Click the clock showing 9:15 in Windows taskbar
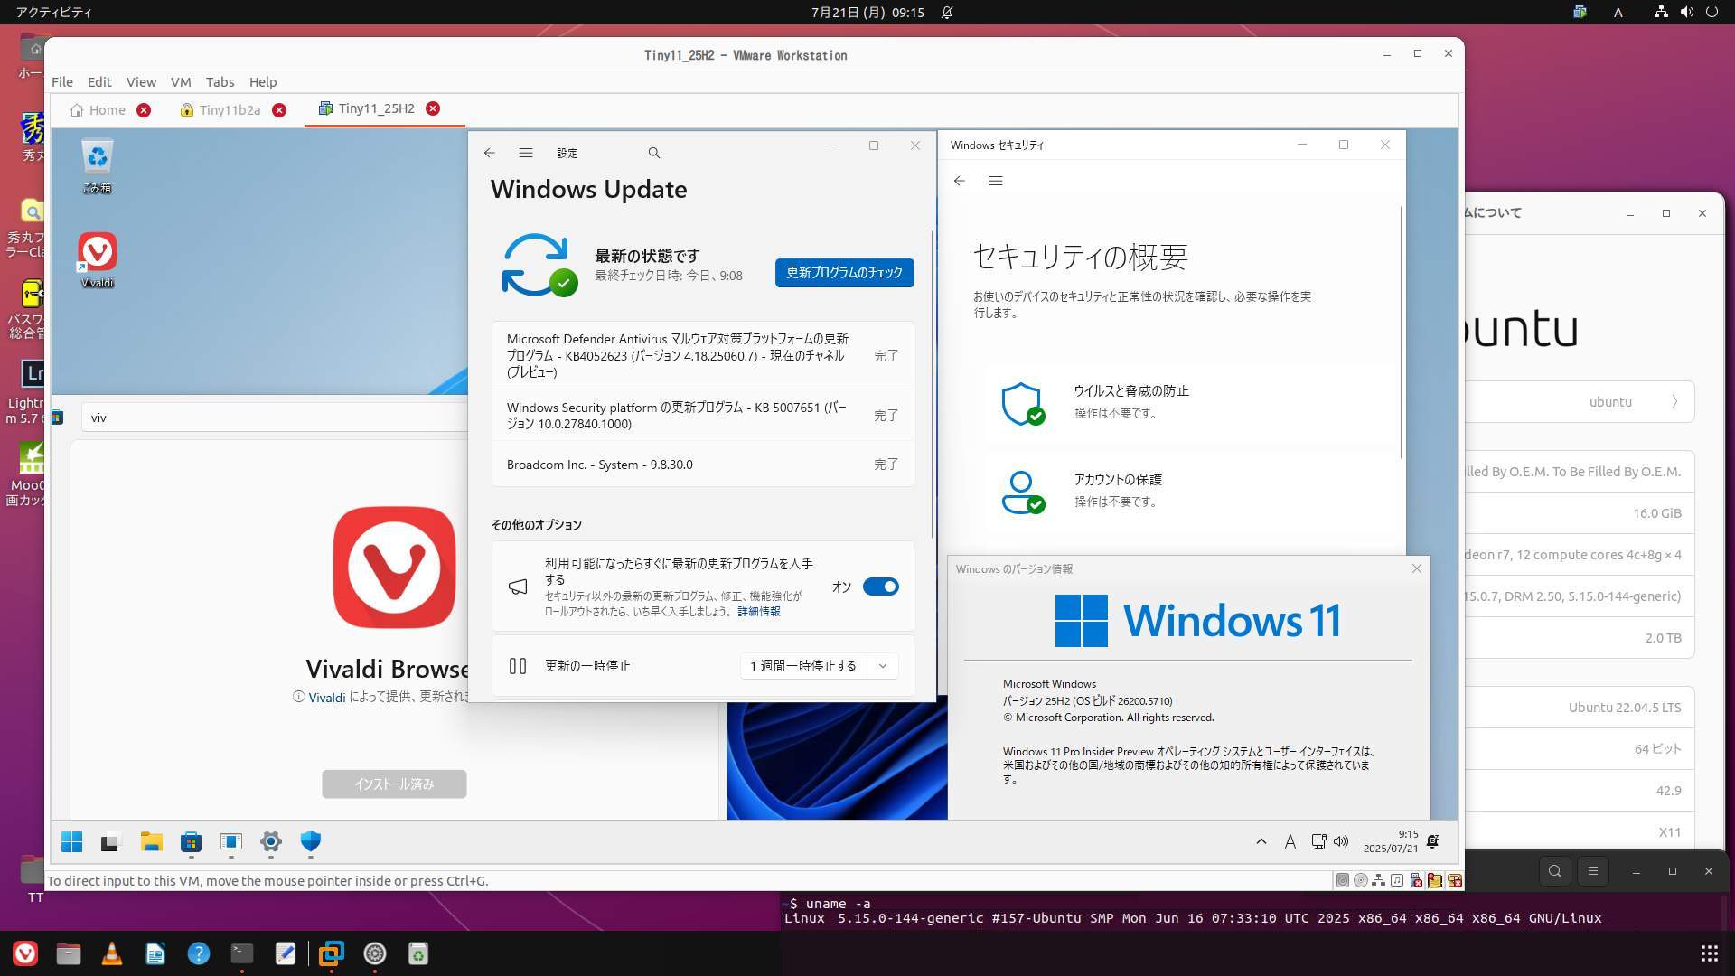 coord(1390,841)
